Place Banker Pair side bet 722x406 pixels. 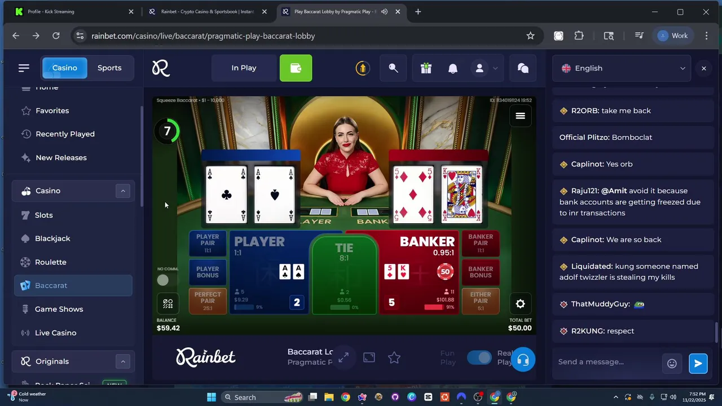click(481, 243)
